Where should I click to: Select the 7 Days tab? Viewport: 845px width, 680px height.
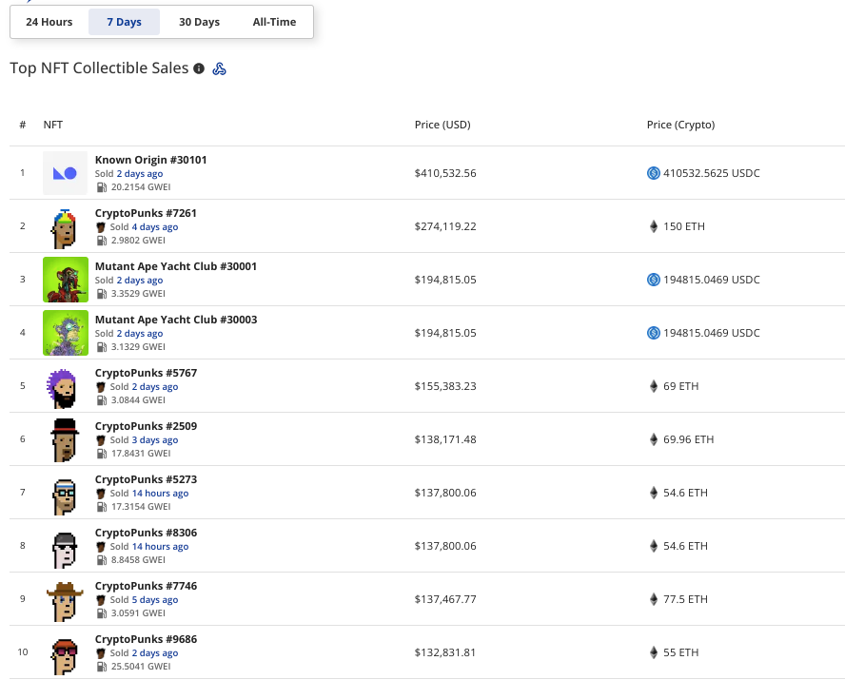coord(124,22)
